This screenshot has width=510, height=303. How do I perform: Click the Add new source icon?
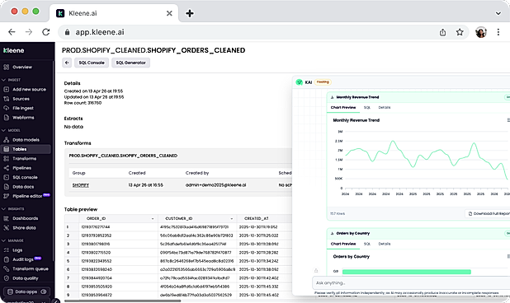click(6, 89)
